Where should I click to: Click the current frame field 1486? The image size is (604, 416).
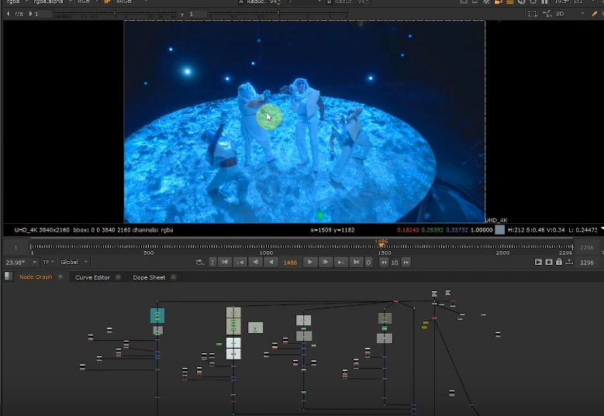pos(290,262)
